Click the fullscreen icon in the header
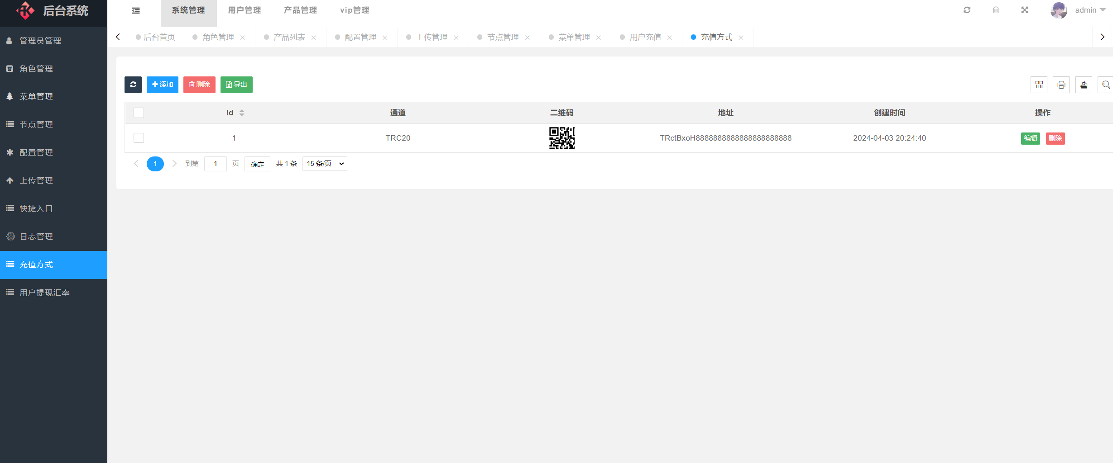The width and height of the screenshot is (1113, 463). point(1025,10)
